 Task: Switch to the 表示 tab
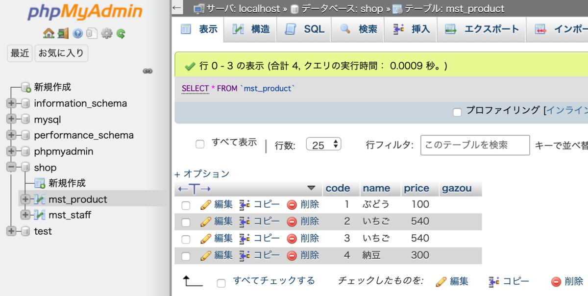pyautogui.click(x=199, y=29)
